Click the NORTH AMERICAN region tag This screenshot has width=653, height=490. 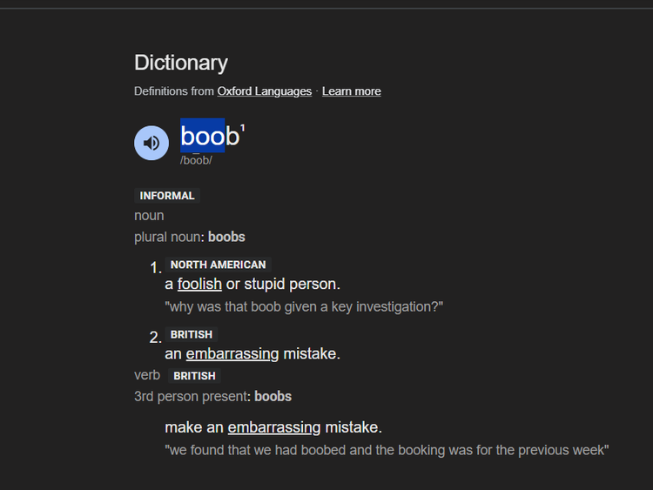click(x=219, y=265)
